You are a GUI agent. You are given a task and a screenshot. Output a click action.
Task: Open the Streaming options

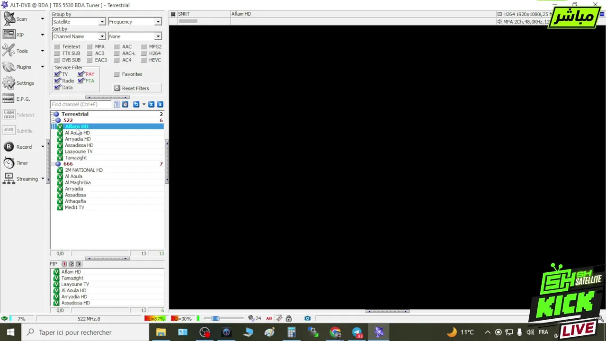click(x=24, y=179)
